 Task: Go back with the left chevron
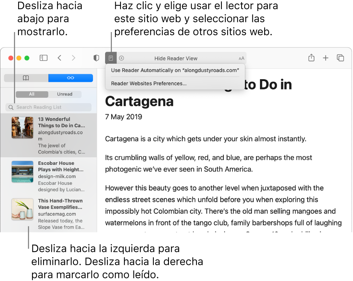[59, 58]
